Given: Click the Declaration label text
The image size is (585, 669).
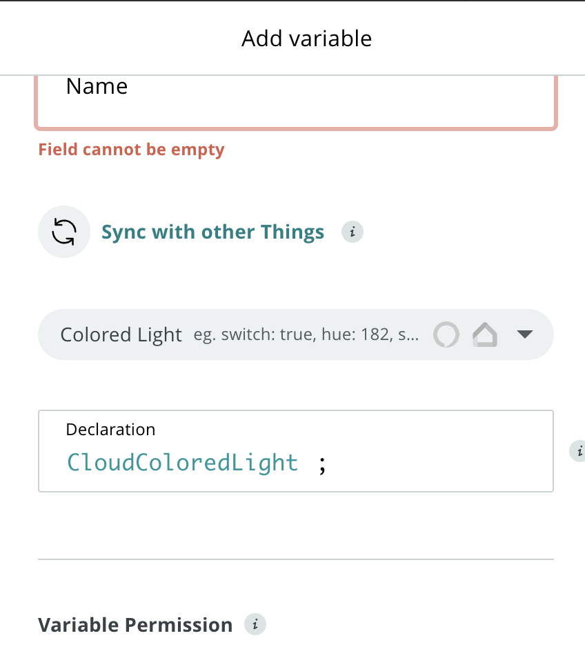Looking at the screenshot, I should coord(110,429).
